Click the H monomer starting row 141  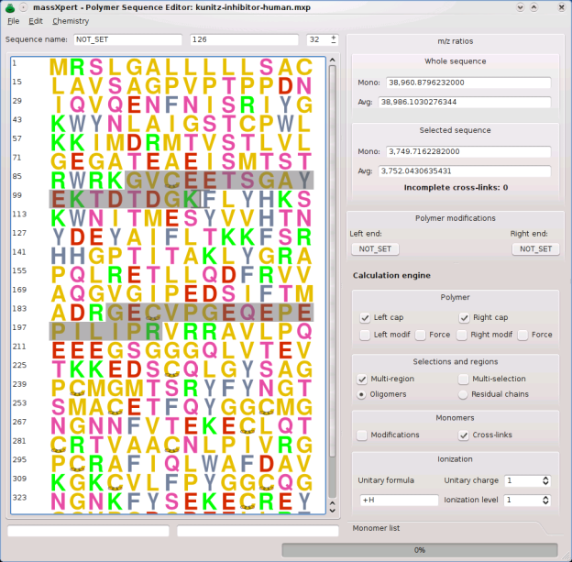60,256
